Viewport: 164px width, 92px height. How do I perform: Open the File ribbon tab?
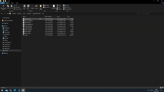(x=2, y=3)
